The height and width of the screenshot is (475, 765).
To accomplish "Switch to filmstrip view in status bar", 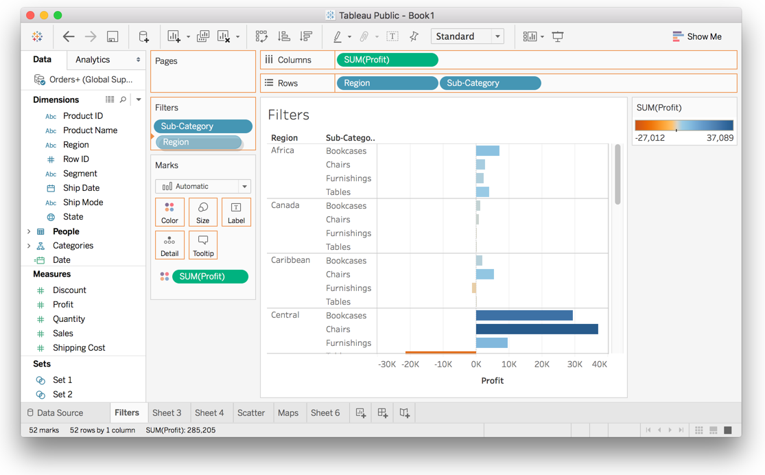I will (x=714, y=430).
